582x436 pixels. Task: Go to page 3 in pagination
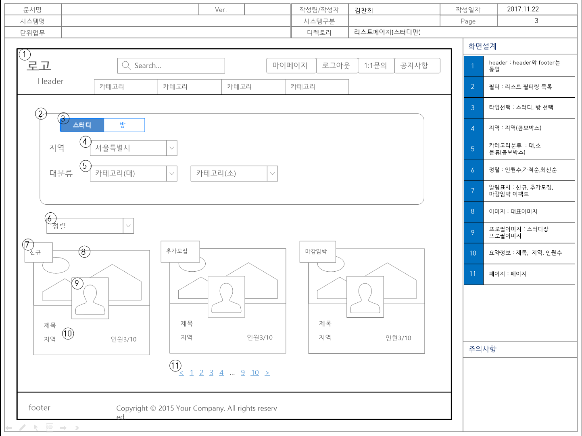click(x=211, y=373)
